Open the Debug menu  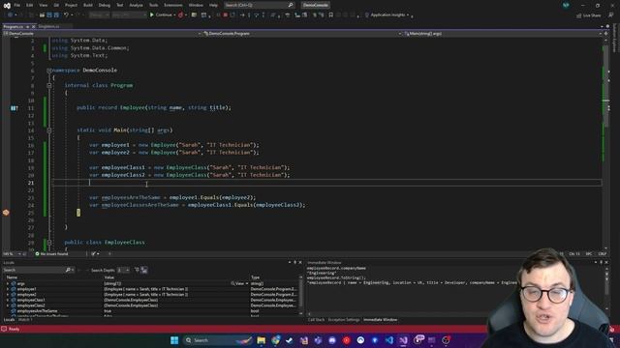[105, 5]
